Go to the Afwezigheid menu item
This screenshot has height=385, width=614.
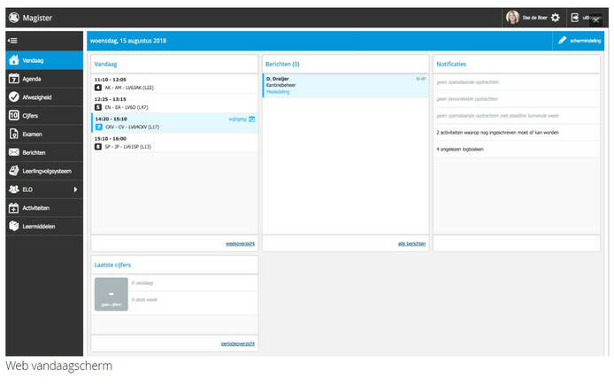[44, 97]
